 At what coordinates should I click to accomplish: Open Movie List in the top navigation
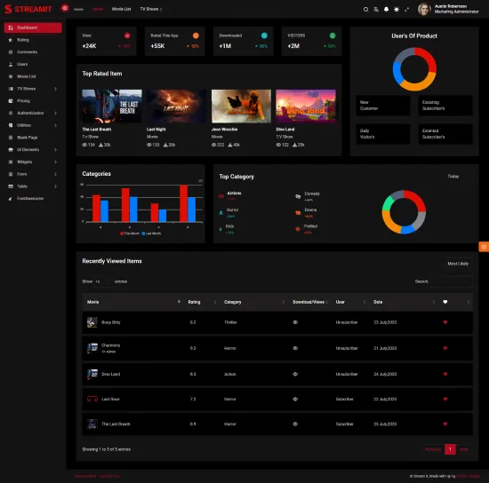[x=121, y=9]
